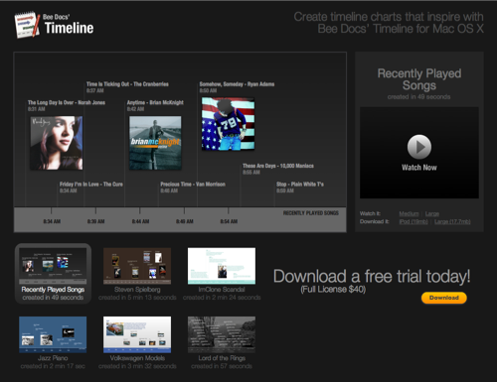
Task: Click the Brian McKnight album cover
Action: pyautogui.click(x=155, y=143)
